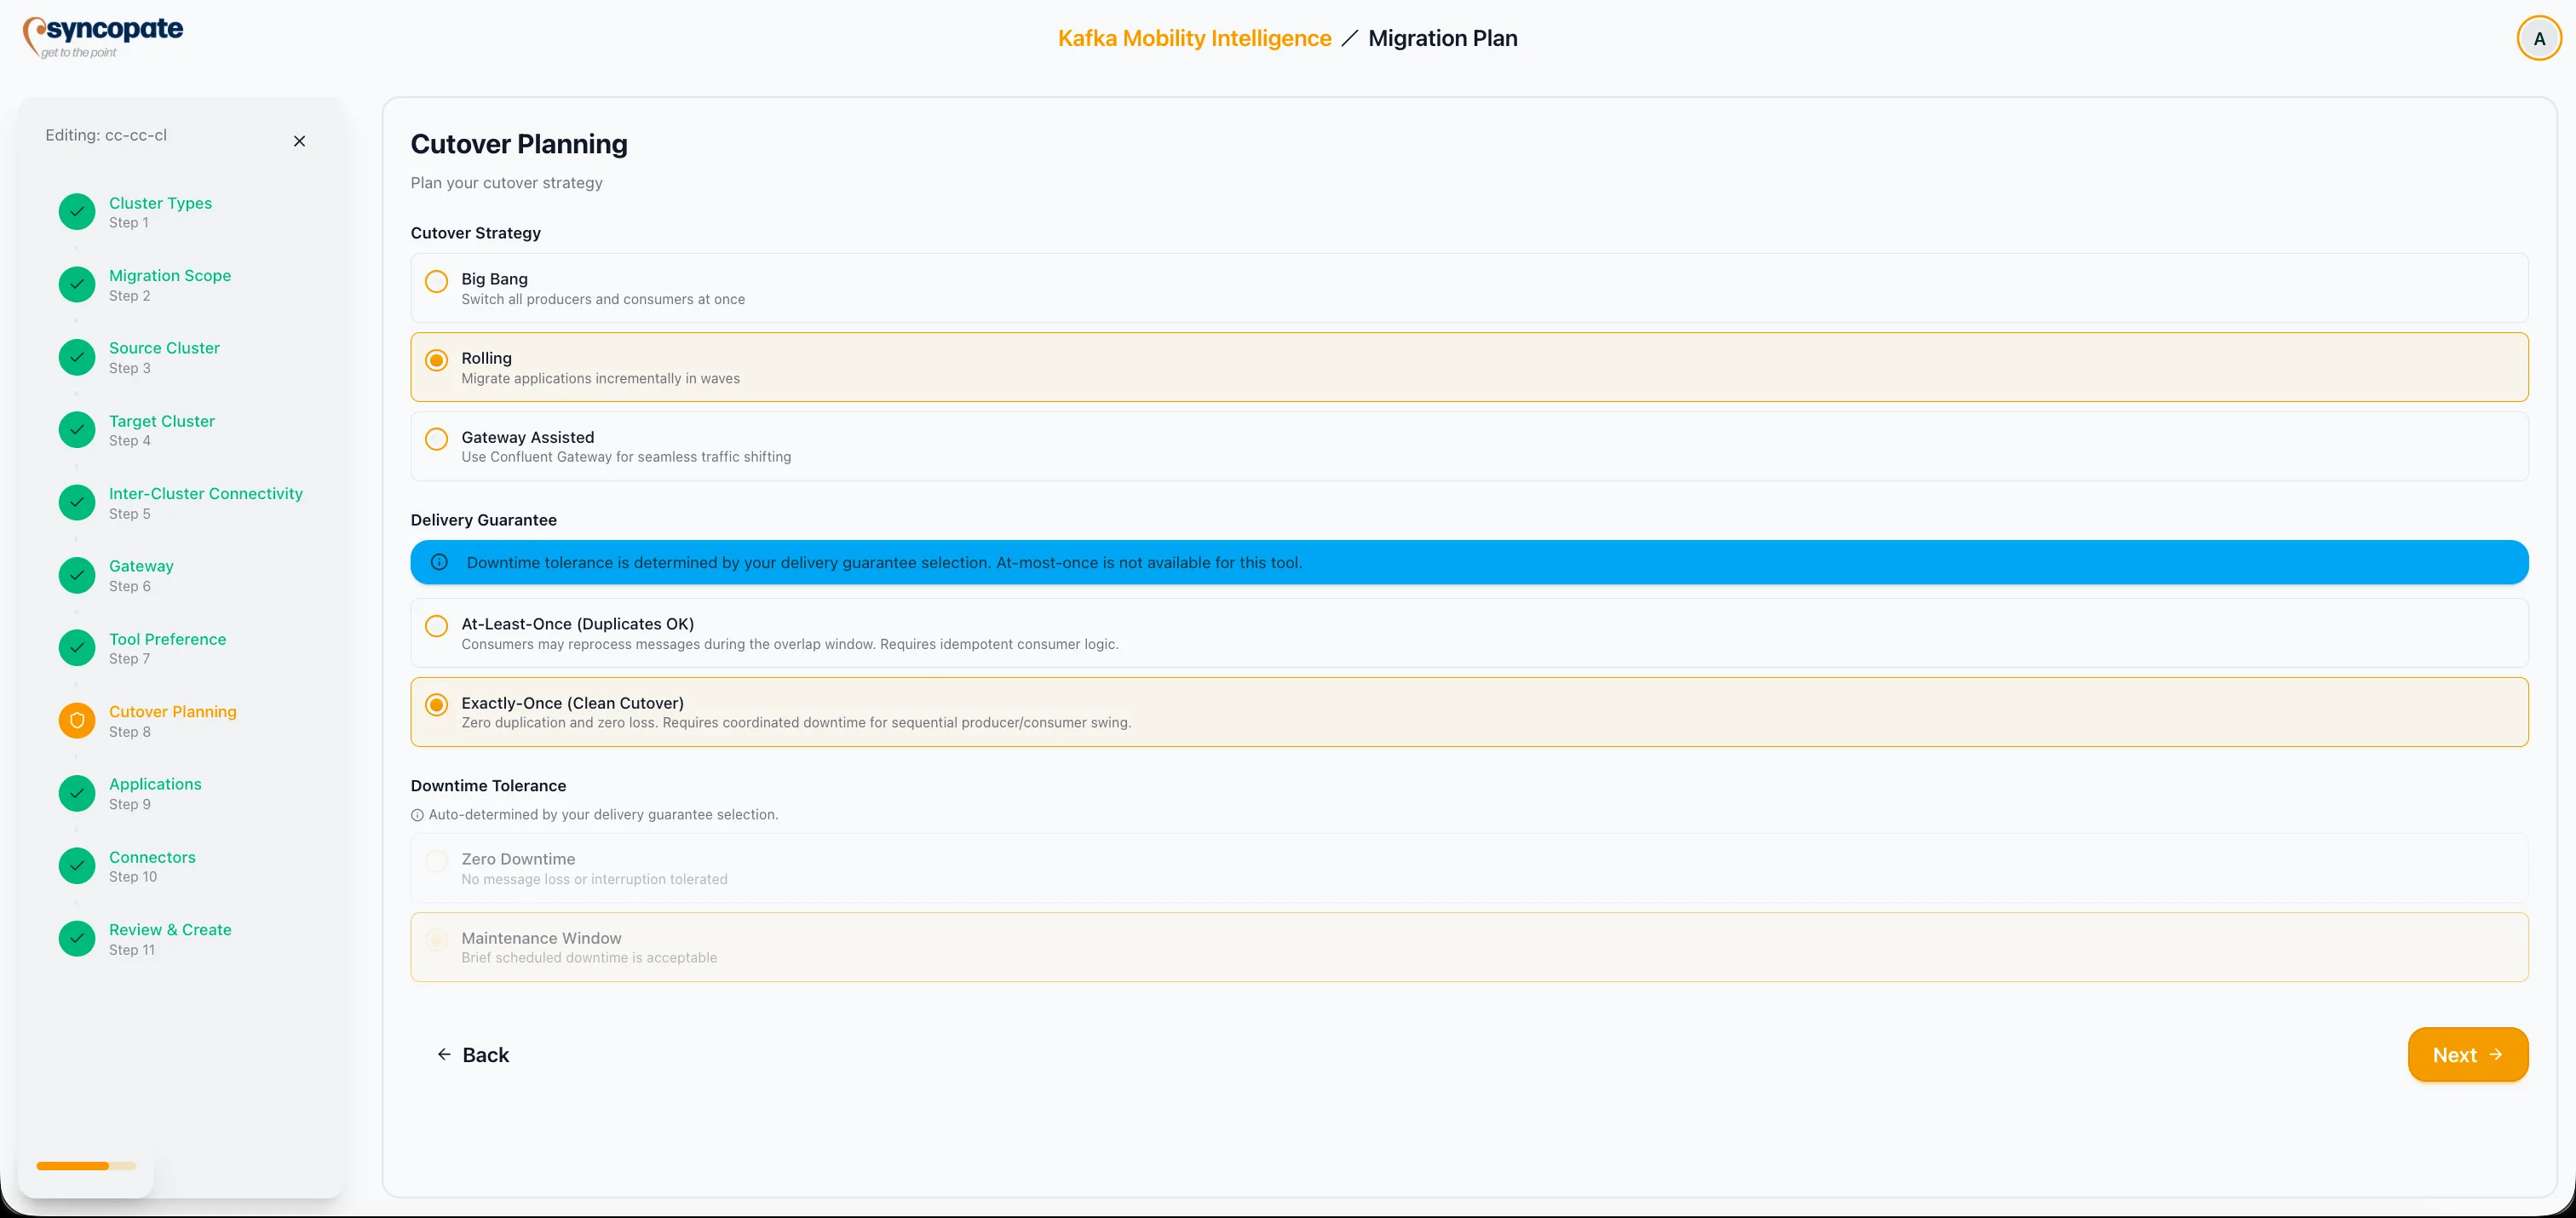Image resolution: width=2576 pixels, height=1218 pixels.
Task: Click the green checkmark icon for Cluster Types
Action: pos(77,212)
